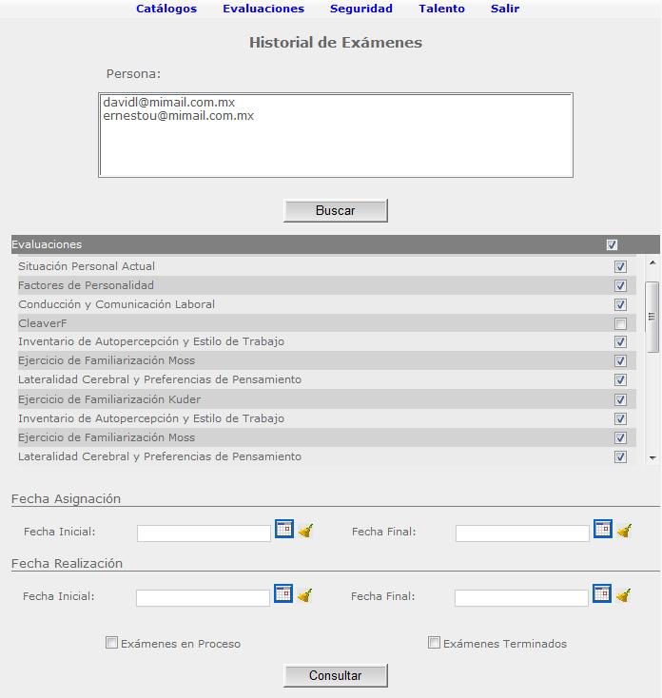662x698 pixels.
Task: Click the Consultar button
Action: tap(336, 676)
